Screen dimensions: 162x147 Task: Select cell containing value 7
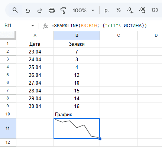[x=77, y=52]
